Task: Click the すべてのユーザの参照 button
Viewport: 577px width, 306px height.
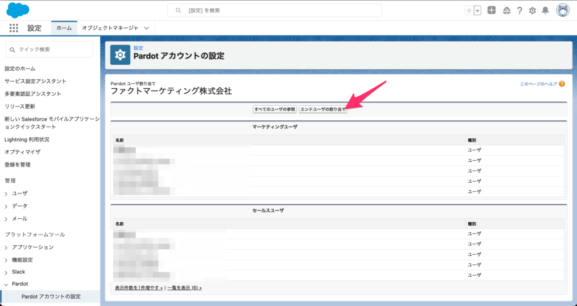Action: coord(275,110)
